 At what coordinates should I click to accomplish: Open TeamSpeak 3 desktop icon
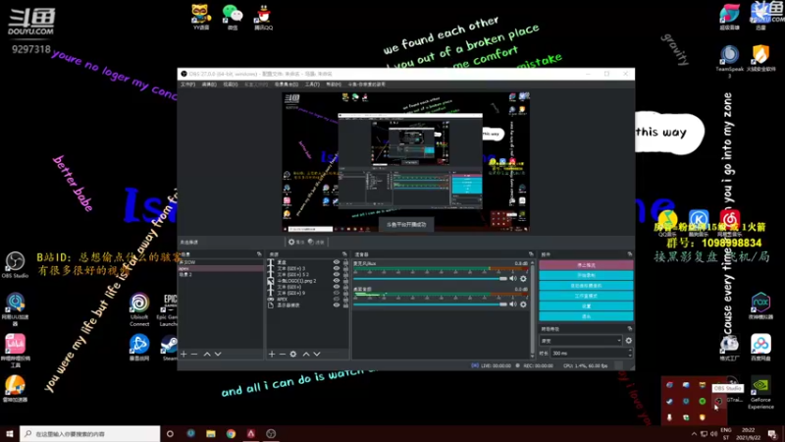click(729, 61)
